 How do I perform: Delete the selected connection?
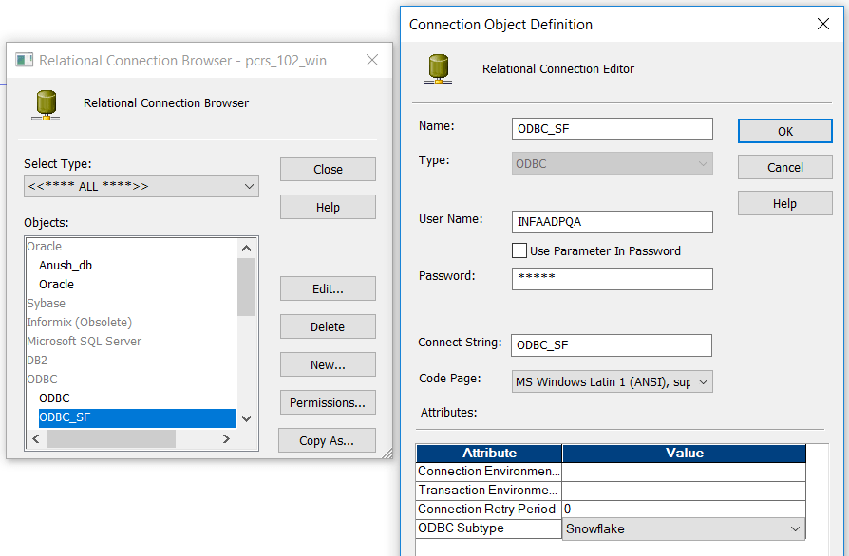coord(327,326)
